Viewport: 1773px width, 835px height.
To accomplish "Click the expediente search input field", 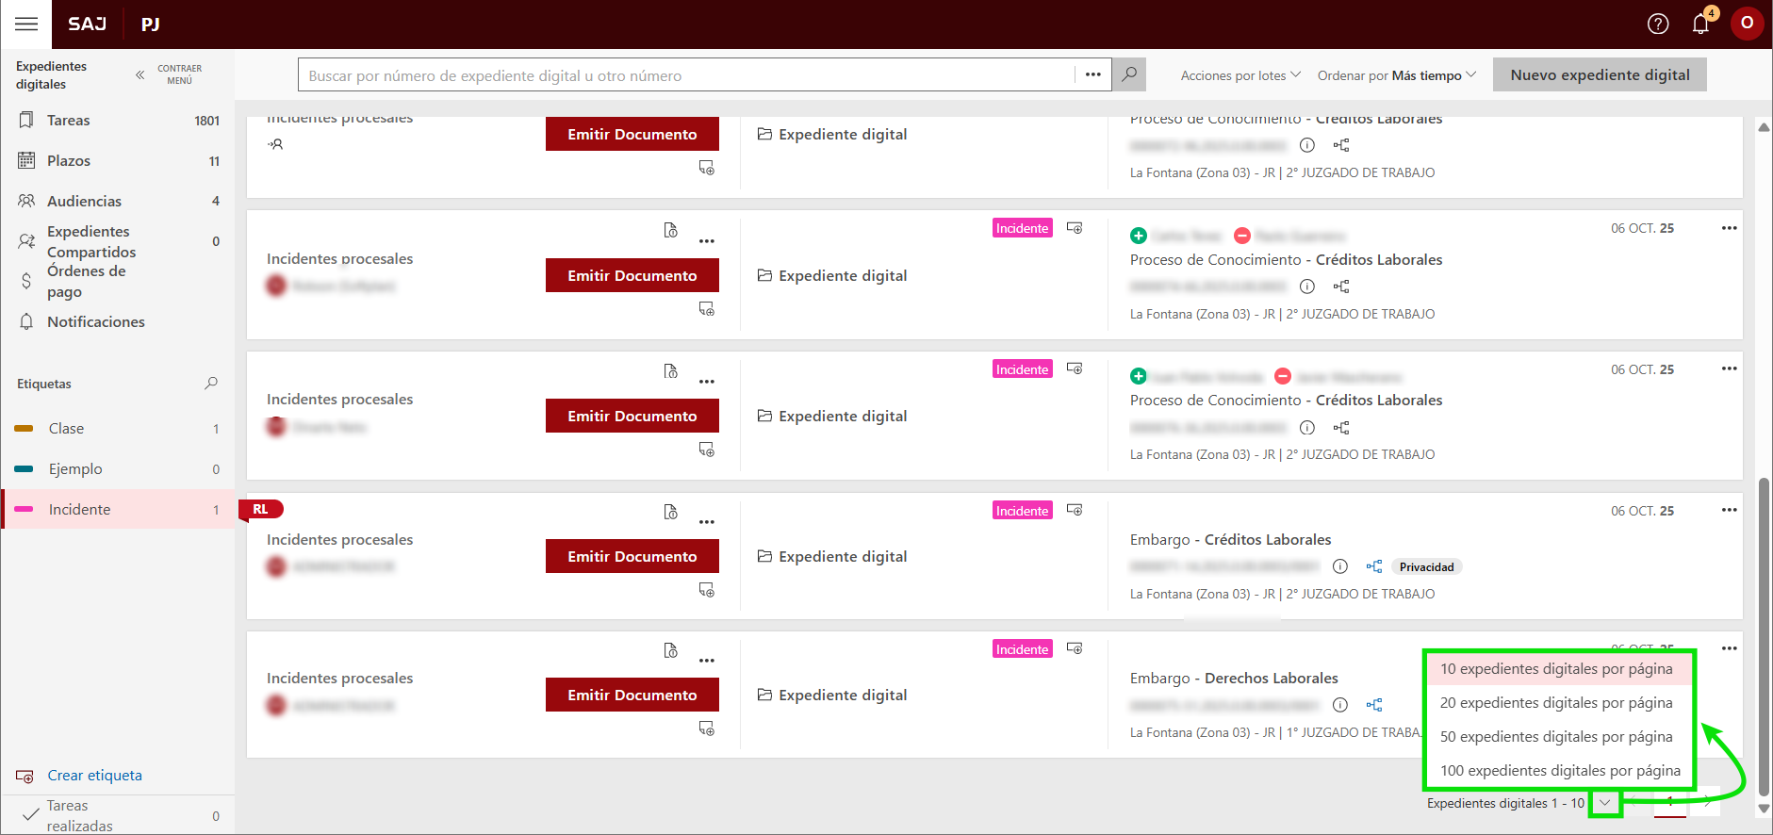I will tap(688, 75).
